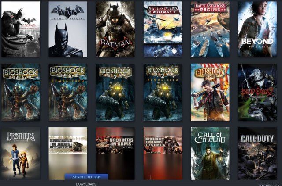Select Batman Arkham Origins cover
Viewport: 282px width, 186px height.
pos(68,29)
